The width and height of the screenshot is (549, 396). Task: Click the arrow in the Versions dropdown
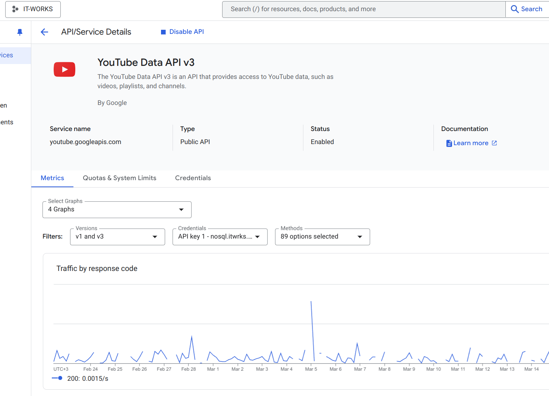pos(155,237)
